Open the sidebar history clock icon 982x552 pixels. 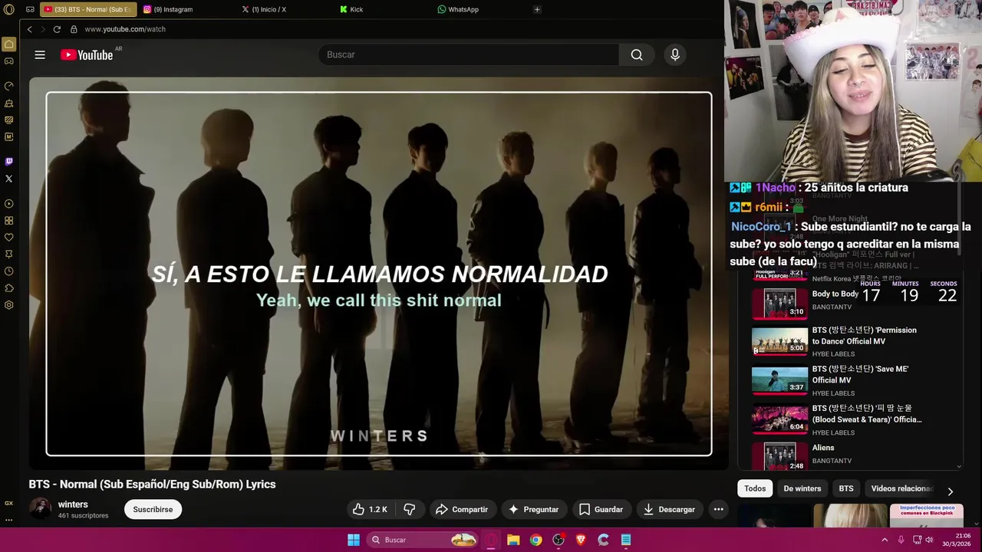(9, 271)
